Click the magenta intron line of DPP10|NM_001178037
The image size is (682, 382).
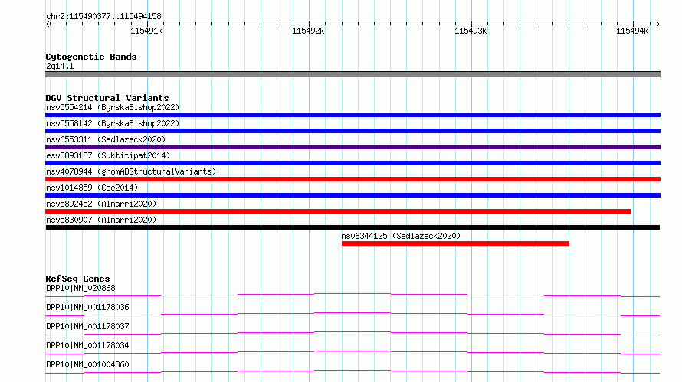(x=352, y=333)
